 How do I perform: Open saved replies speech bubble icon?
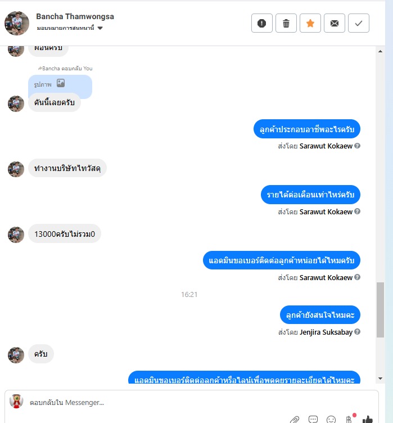coord(313,419)
